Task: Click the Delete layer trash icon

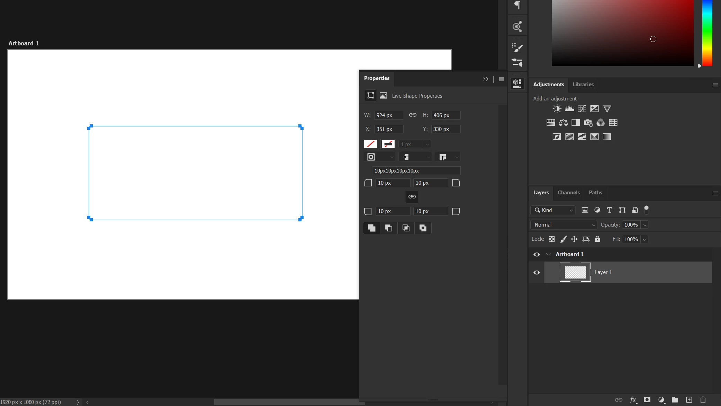Action: (703, 400)
